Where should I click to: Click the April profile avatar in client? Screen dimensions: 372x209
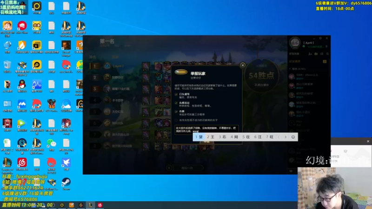(295, 43)
